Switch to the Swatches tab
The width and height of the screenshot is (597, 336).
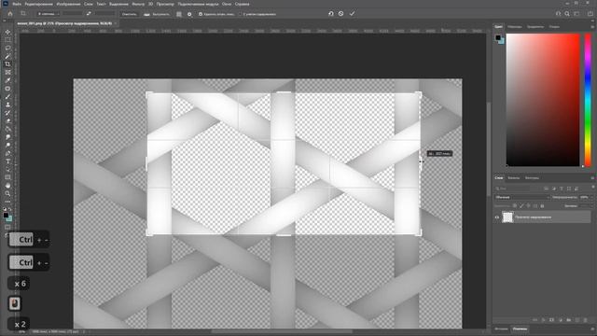click(x=514, y=27)
